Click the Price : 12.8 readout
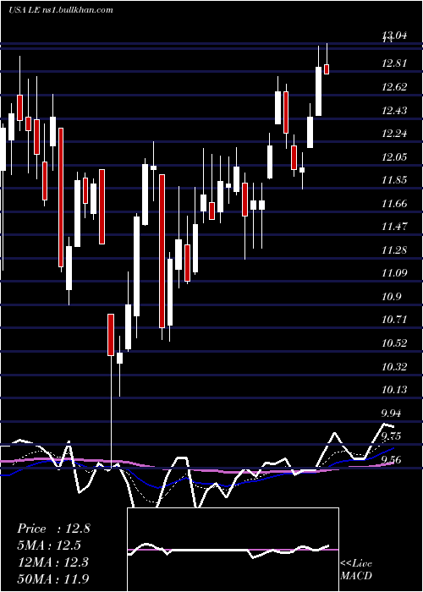423x592 pixels. pyautogui.click(x=53, y=529)
